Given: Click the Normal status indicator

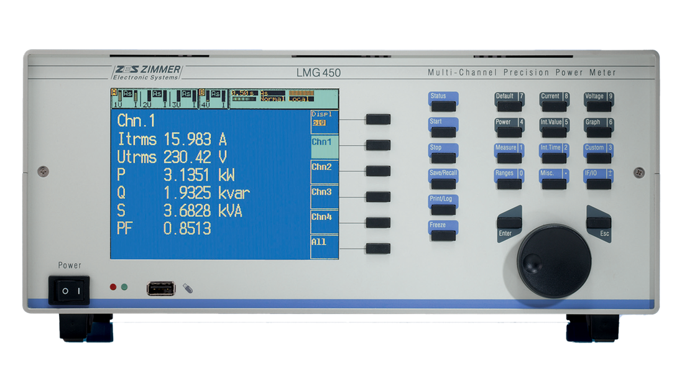Looking at the screenshot, I should point(272,99).
